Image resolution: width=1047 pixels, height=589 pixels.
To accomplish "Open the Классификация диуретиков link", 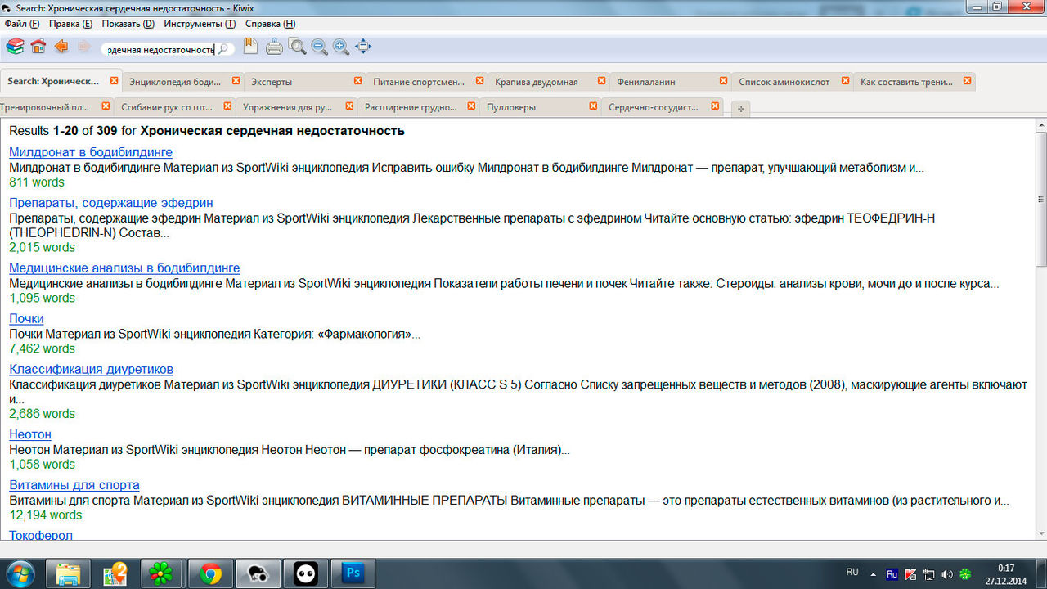I will click(91, 369).
